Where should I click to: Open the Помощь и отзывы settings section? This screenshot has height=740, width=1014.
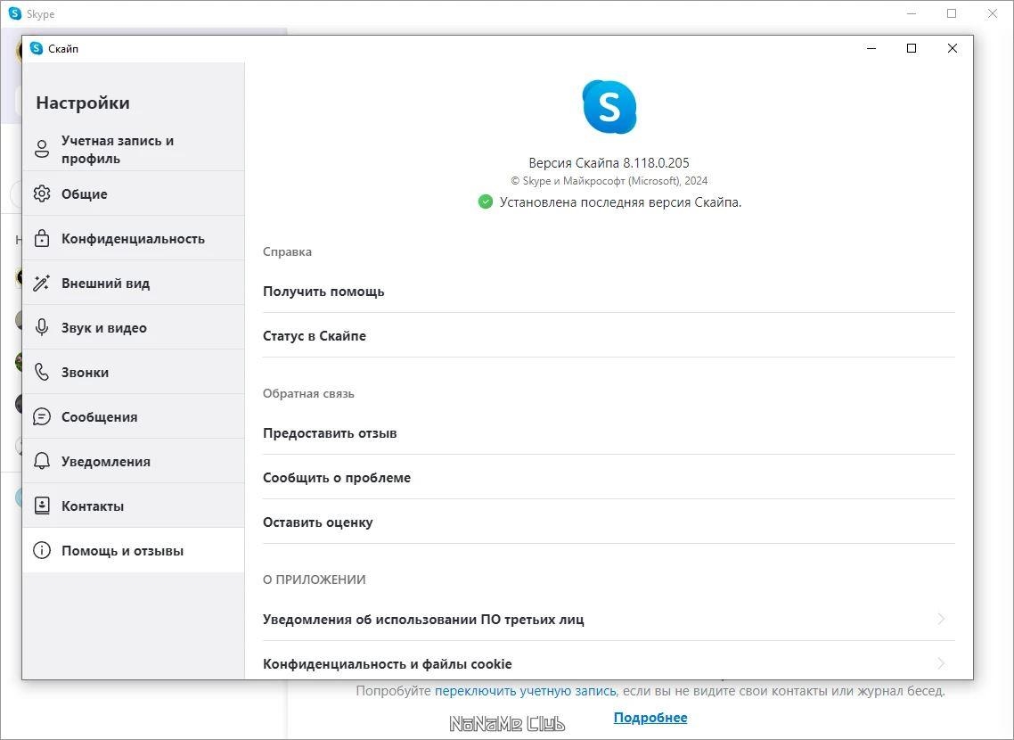[x=122, y=551]
